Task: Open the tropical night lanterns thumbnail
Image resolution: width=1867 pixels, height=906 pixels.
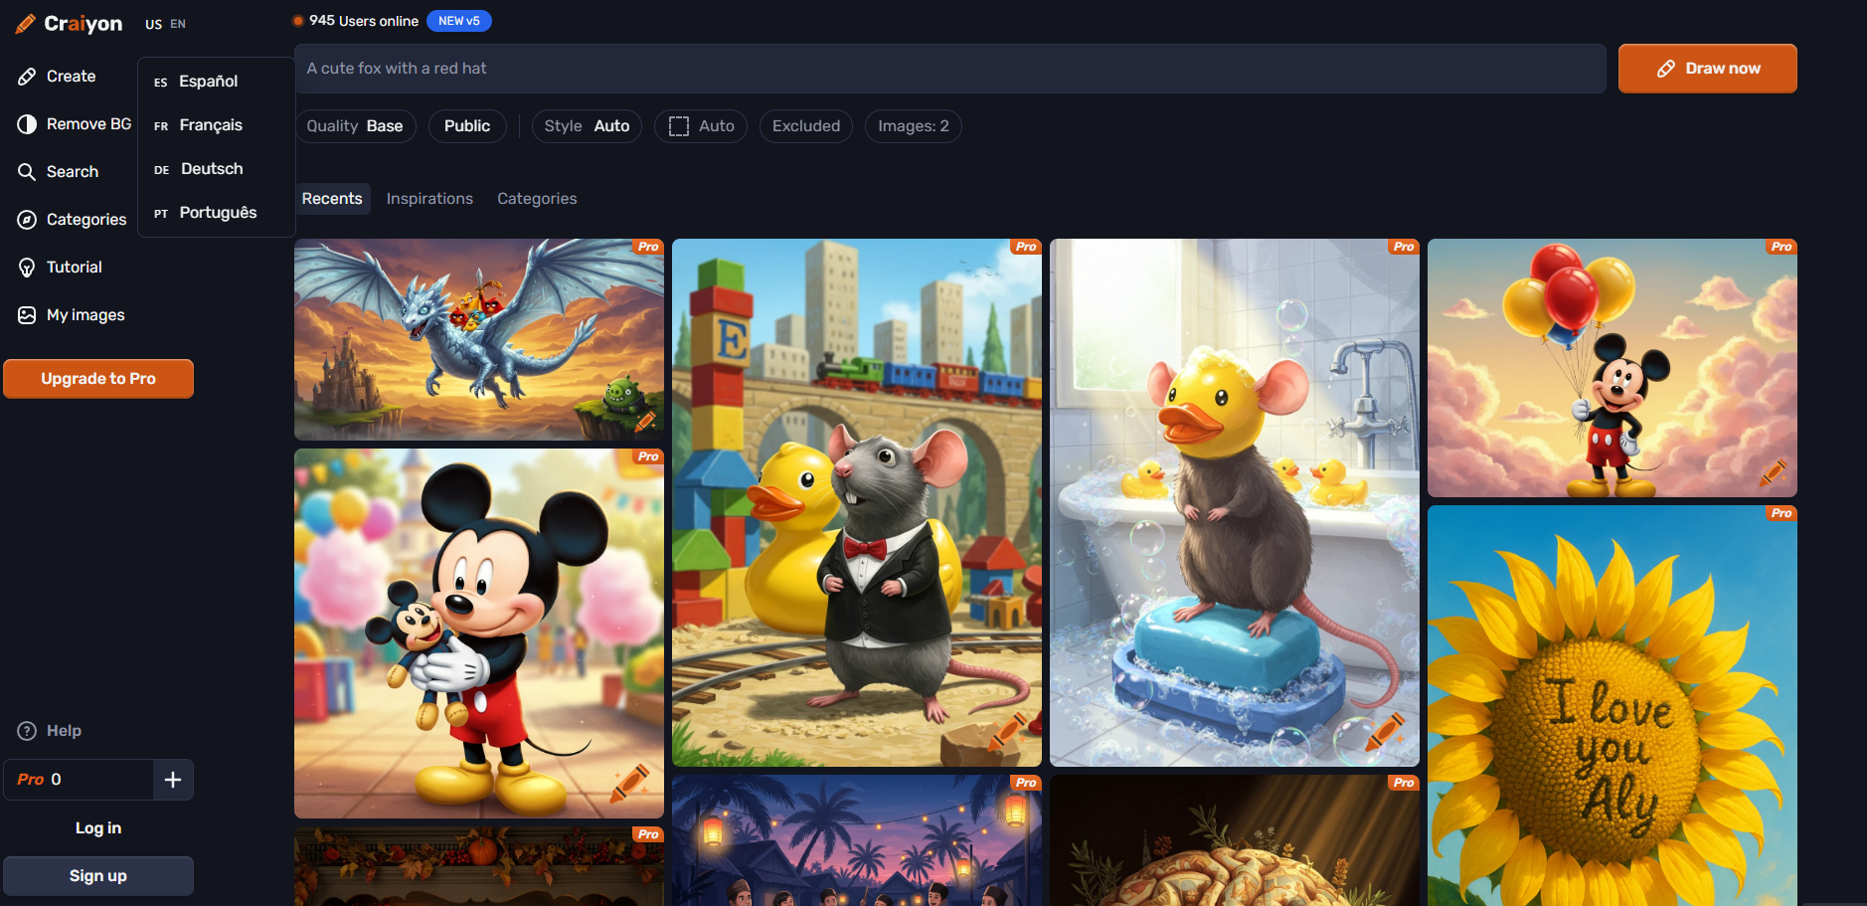Action: coord(857,840)
